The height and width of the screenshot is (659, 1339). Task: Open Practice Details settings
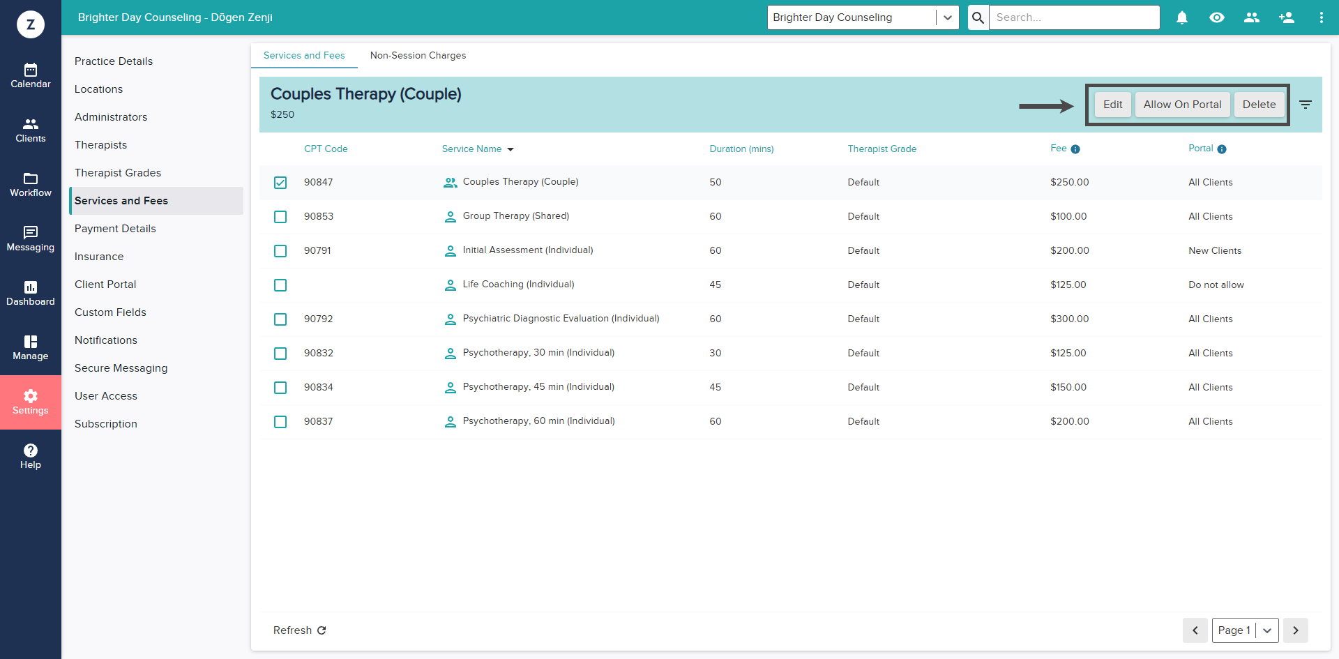point(114,61)
